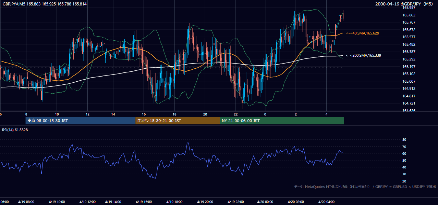The width and height of the screenshot is (438, 205).
Task: Click price axis value 165.577
Action: click(409, 37)
